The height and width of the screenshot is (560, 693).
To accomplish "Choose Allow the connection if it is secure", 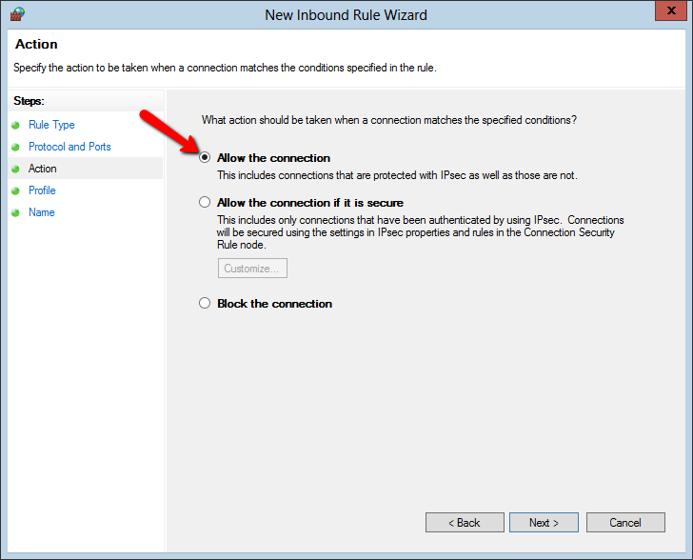I will (x=205, y=202).
